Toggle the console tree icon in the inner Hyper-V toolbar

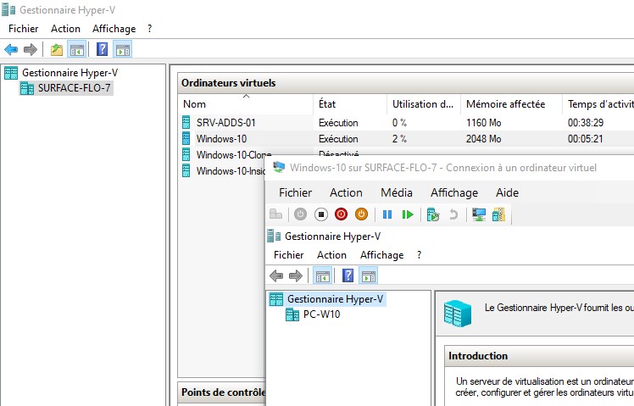click(x=323, y=275)
